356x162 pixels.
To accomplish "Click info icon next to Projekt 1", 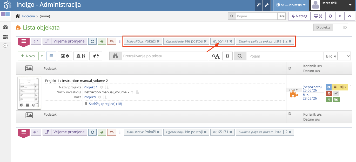I will (102, 87).
